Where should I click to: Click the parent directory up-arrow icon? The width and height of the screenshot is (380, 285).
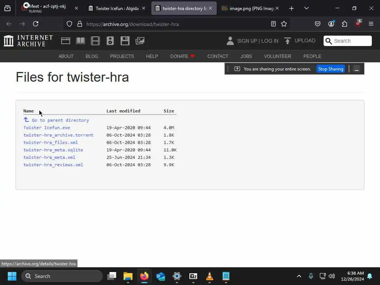26,119
